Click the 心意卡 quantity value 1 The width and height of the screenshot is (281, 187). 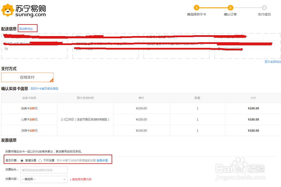click(x=198, y=119)
